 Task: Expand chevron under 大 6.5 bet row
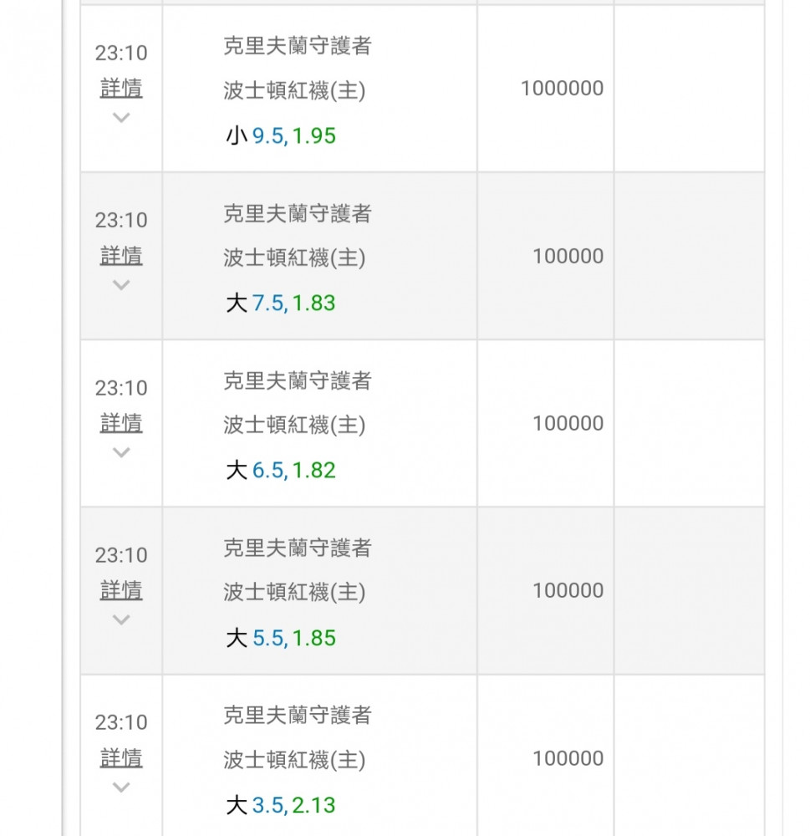[x=121, y=452]
